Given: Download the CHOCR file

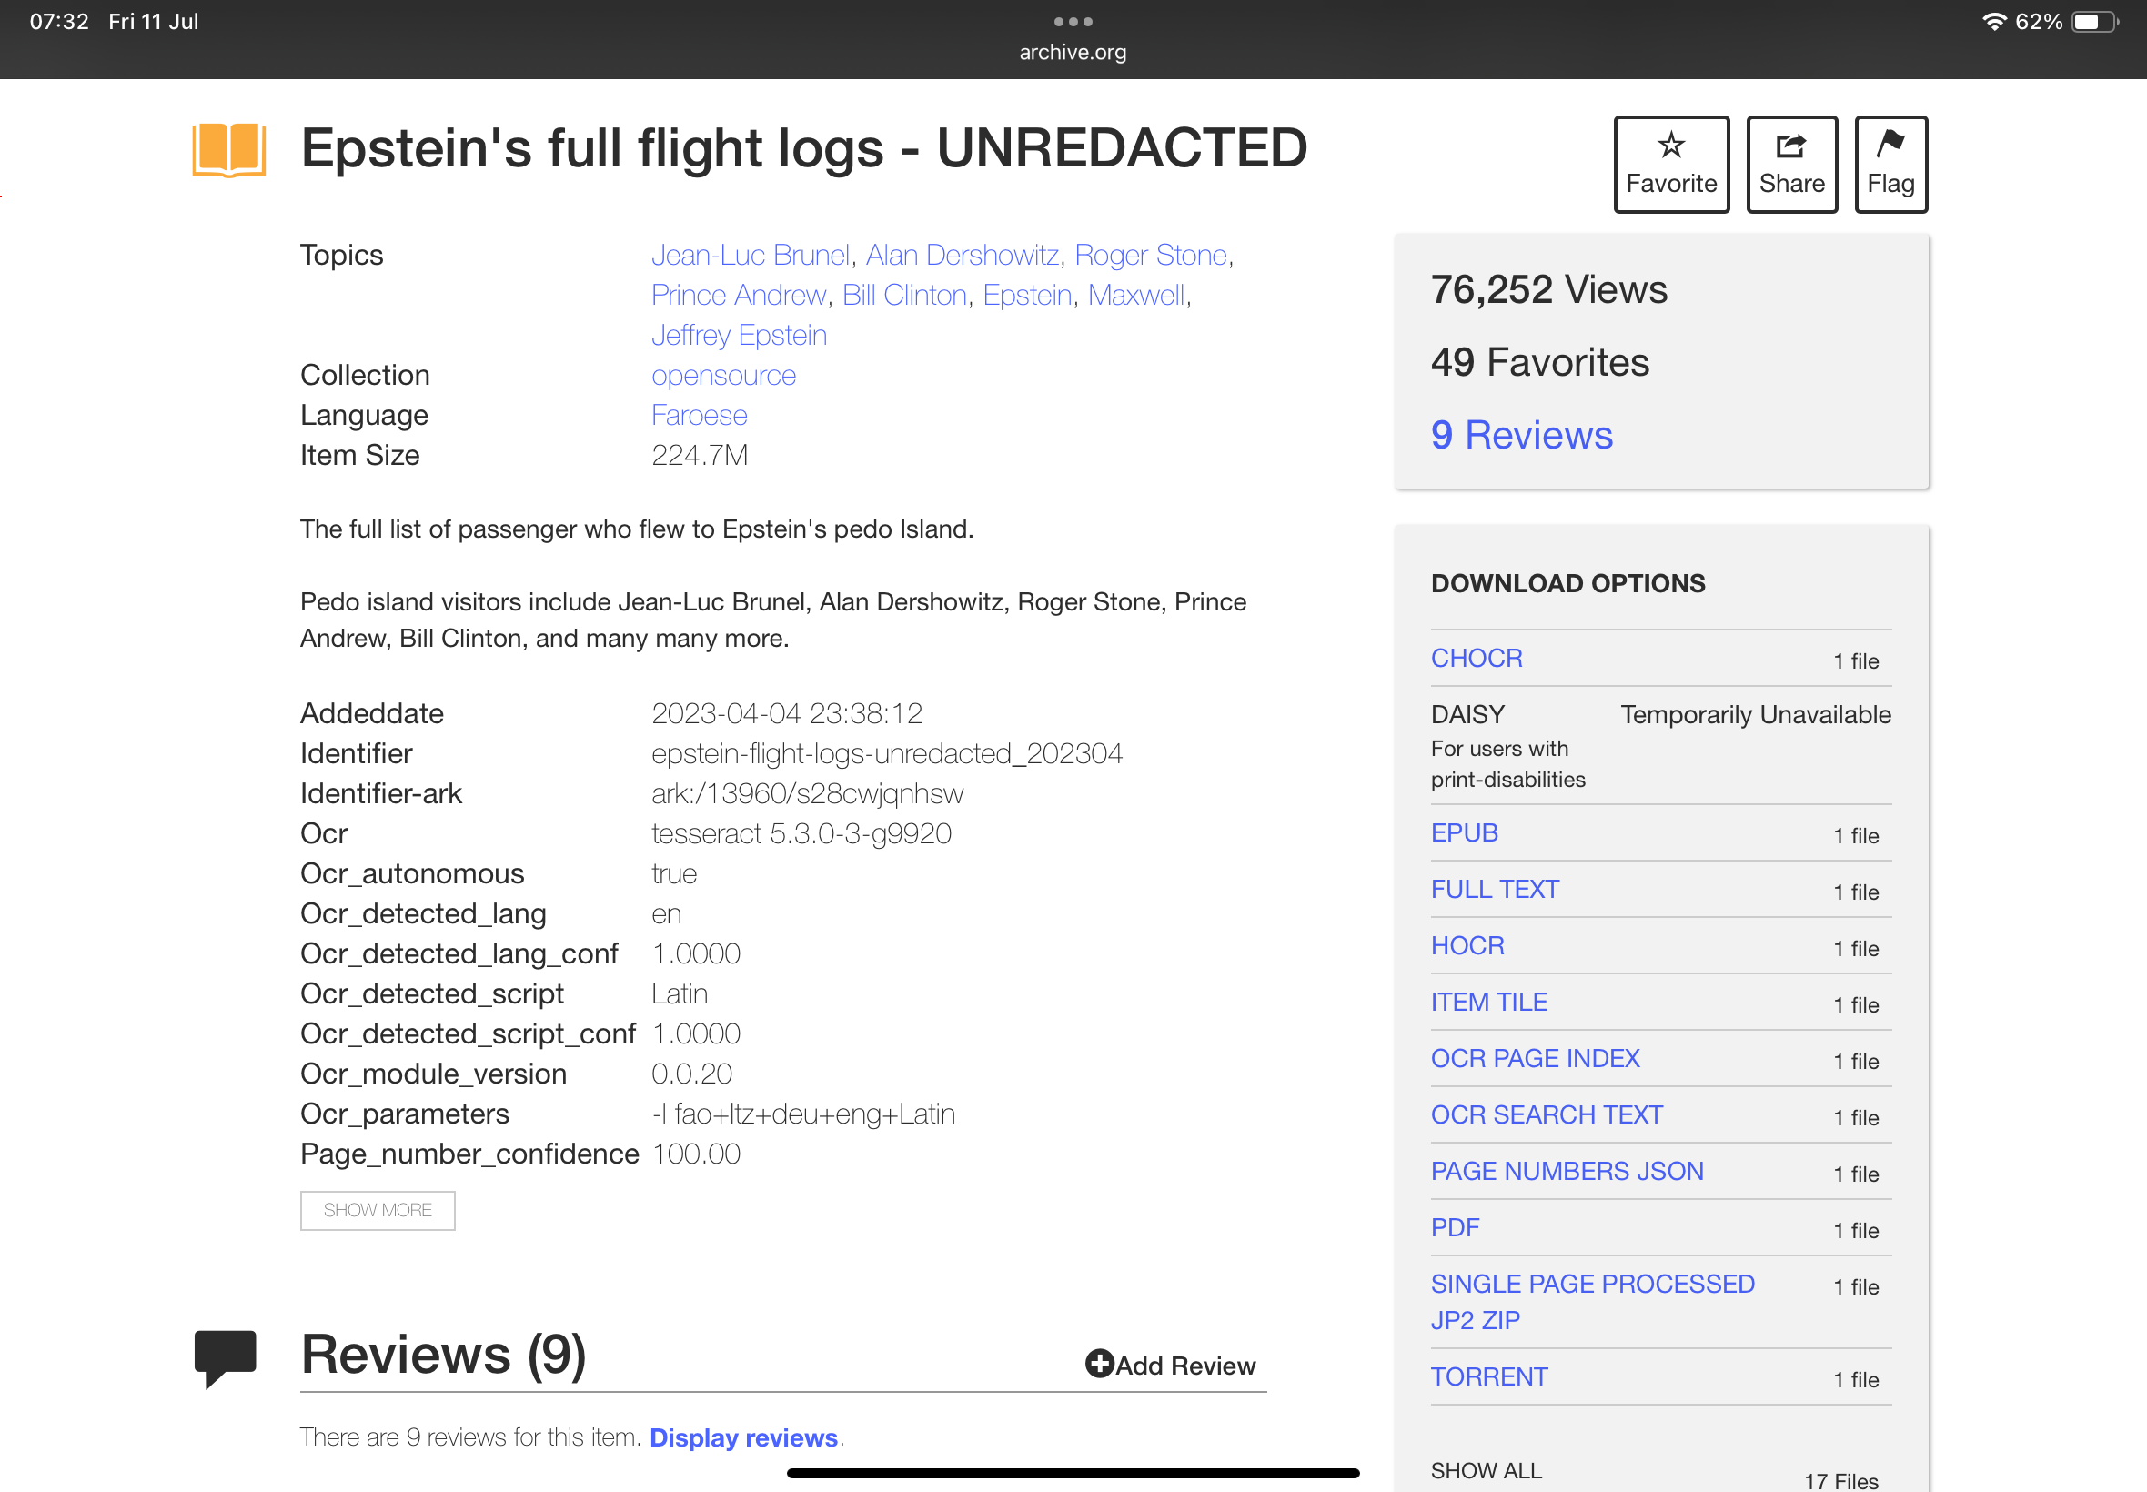Looking at the screenshot, I should click(1477, 658).
